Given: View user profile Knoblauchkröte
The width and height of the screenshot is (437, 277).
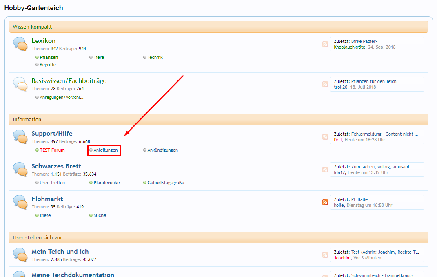Looking at the screenshot, I should (350, 47).
